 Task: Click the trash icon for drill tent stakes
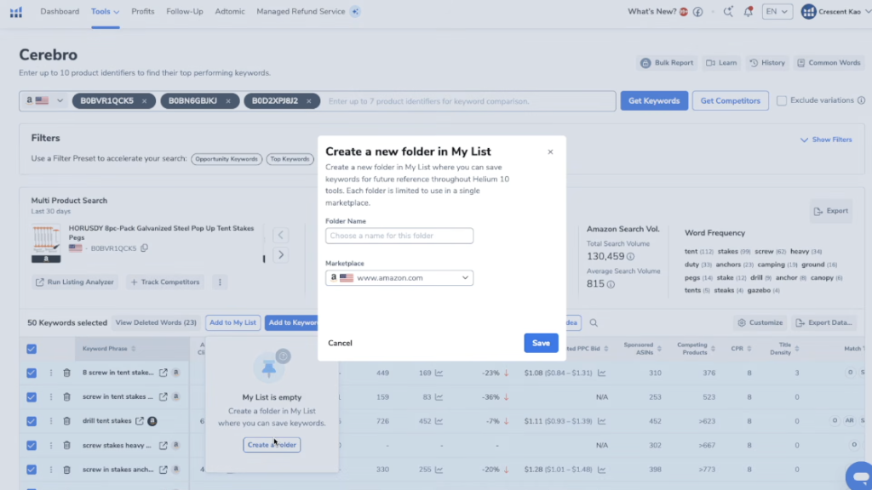pos(66,421)
